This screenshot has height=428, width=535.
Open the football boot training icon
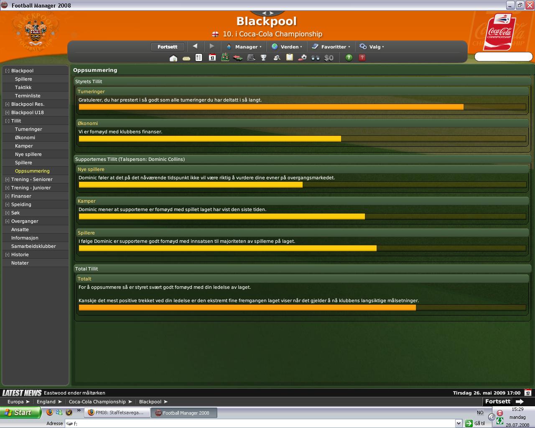302,58
